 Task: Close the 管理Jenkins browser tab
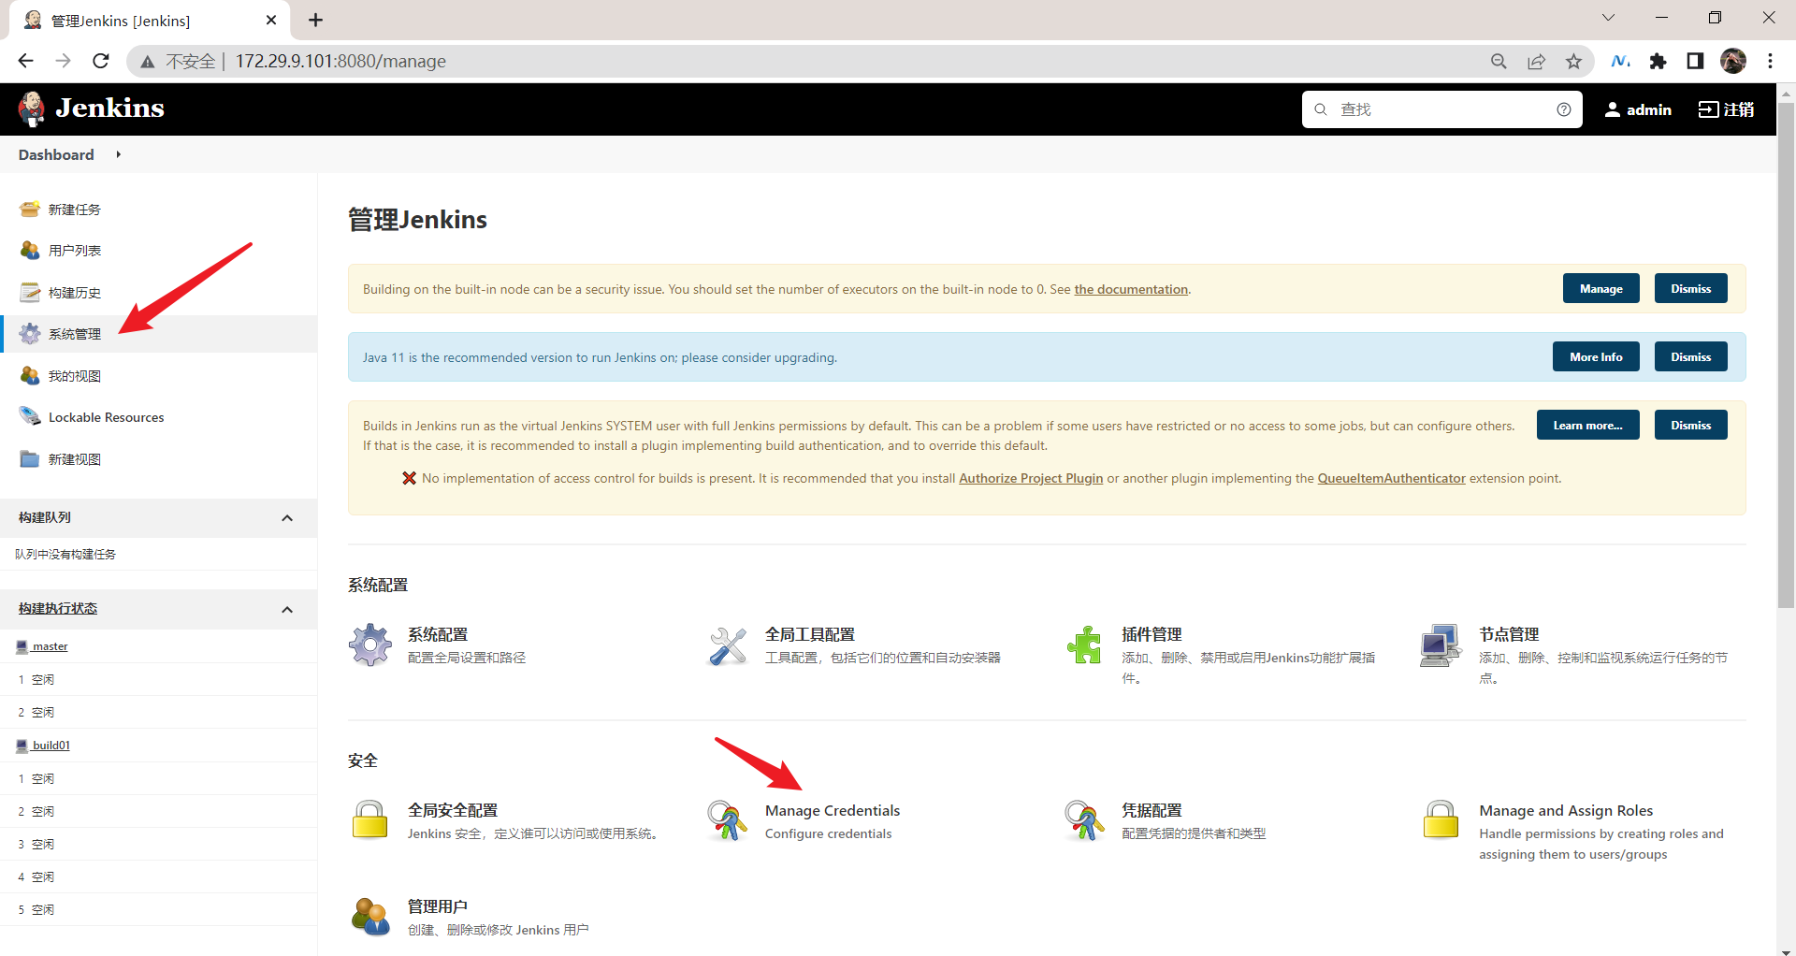[271, 20]
